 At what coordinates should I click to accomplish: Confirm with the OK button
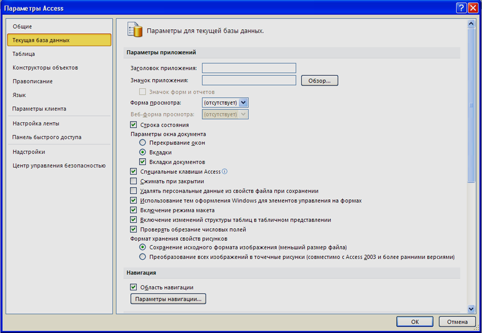coord(415,322)
